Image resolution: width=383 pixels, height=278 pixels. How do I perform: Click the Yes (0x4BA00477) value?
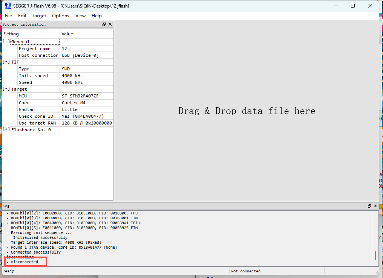pos(83,117)
